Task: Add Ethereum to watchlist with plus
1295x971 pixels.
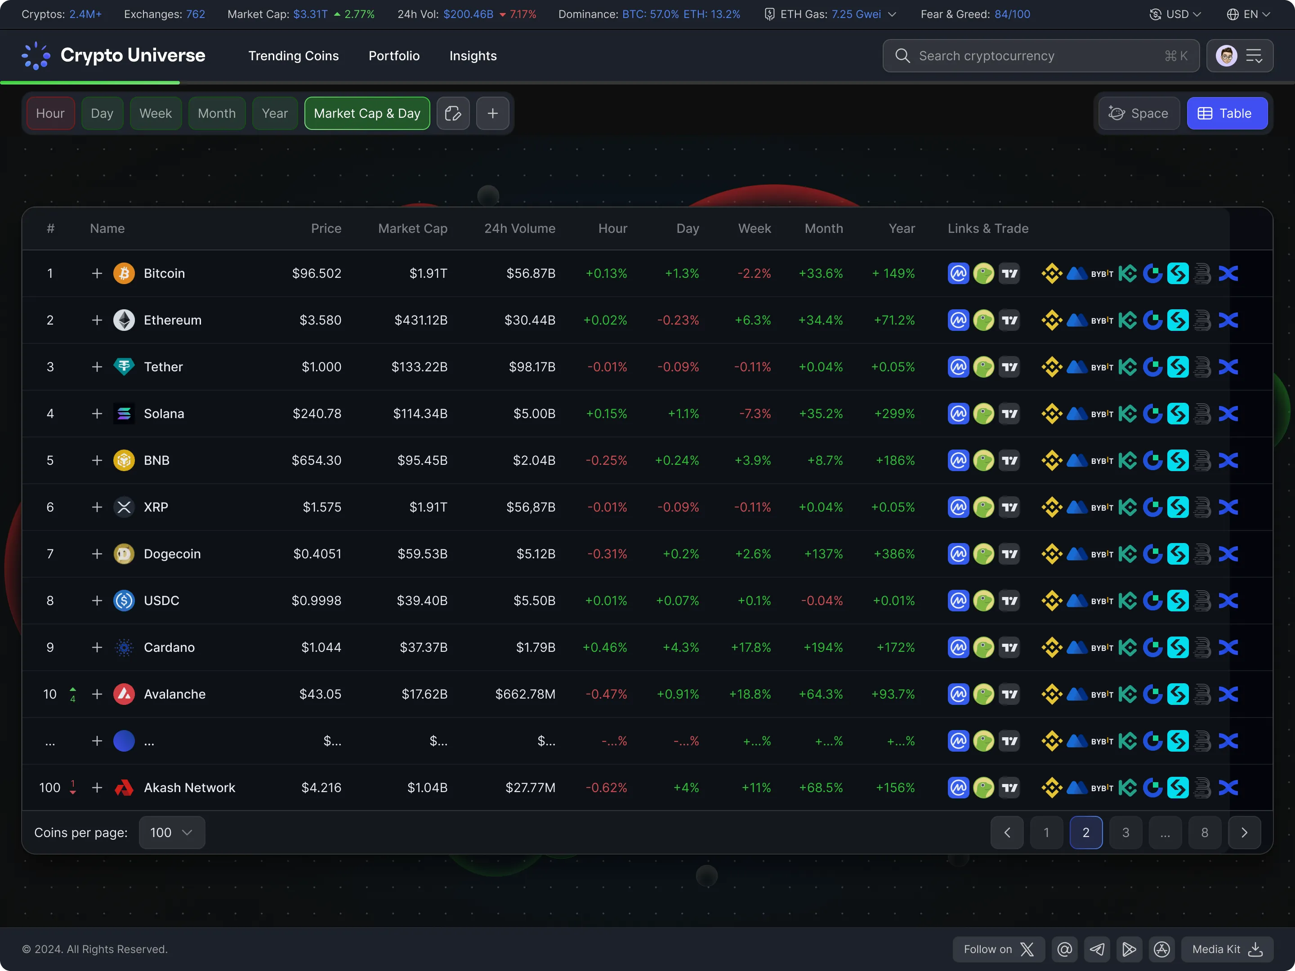Action: [x=97, y=320]
